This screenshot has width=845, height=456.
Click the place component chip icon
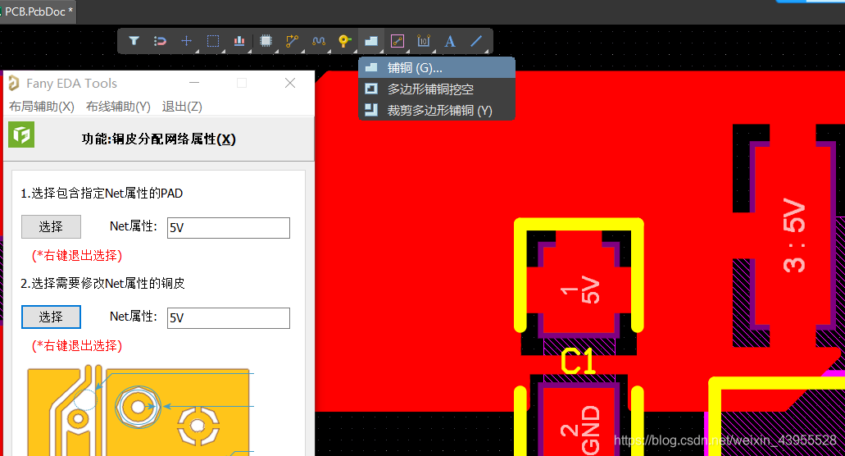pos(266,40)
